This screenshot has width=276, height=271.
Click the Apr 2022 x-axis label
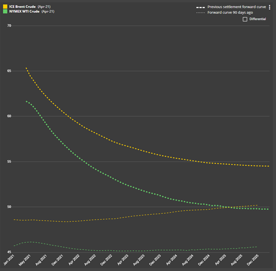pos(74,260)
